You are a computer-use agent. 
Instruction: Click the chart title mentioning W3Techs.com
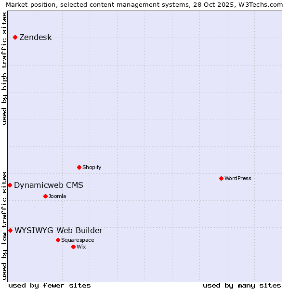(x=144, y=4)
